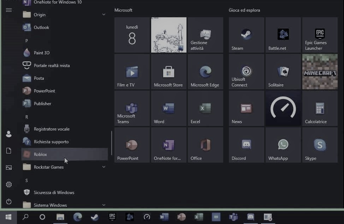Launch Word from its tile
Screen dimensions: 344x224
click(169, 108)
